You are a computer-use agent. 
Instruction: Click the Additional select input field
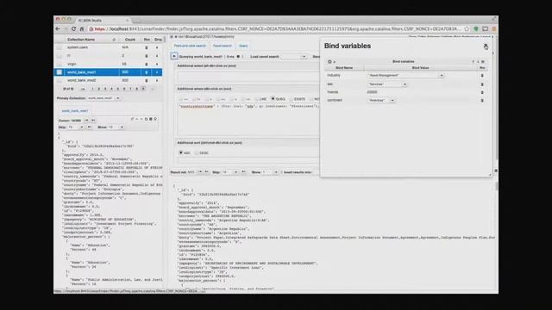pos(248,77)
